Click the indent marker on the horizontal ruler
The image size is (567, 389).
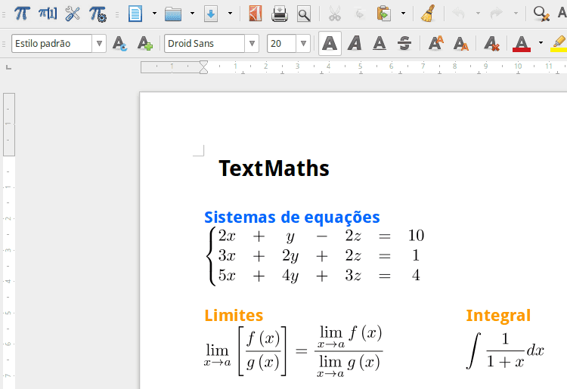(x=203, y=67)
